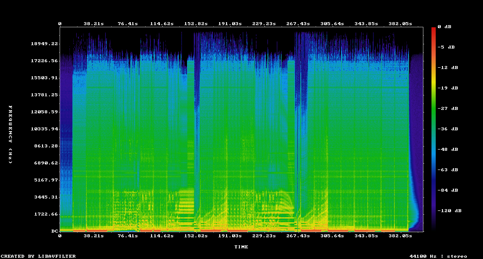Select 38.21s marker on top time axis
483x259 pixels.
[x=93, y=24]
